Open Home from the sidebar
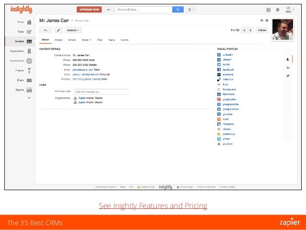Screen dimensions: 306x230 24,22
